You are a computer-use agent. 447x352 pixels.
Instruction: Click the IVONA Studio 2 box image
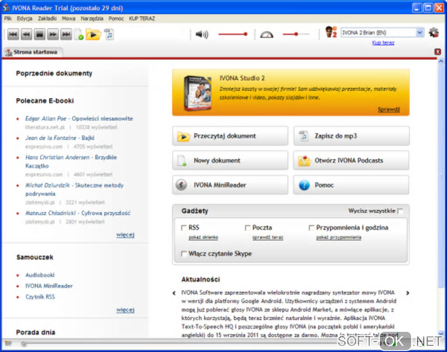tap(198, 92)
